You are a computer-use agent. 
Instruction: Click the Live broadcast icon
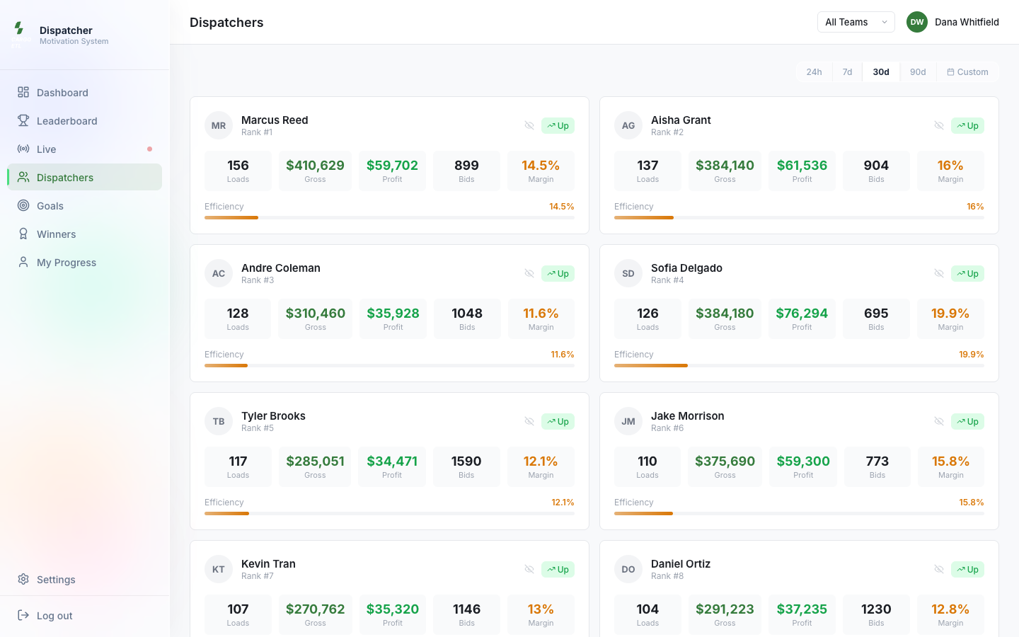(x=23, y=149)
